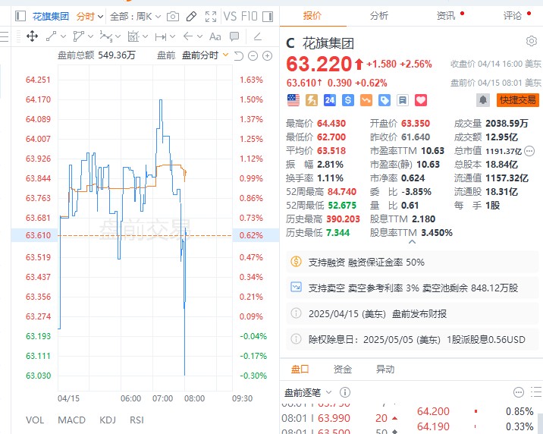Click the 花旗集团 stock name link
The height and width of the screenshot is (434, 543).
[x=51, y=16]
